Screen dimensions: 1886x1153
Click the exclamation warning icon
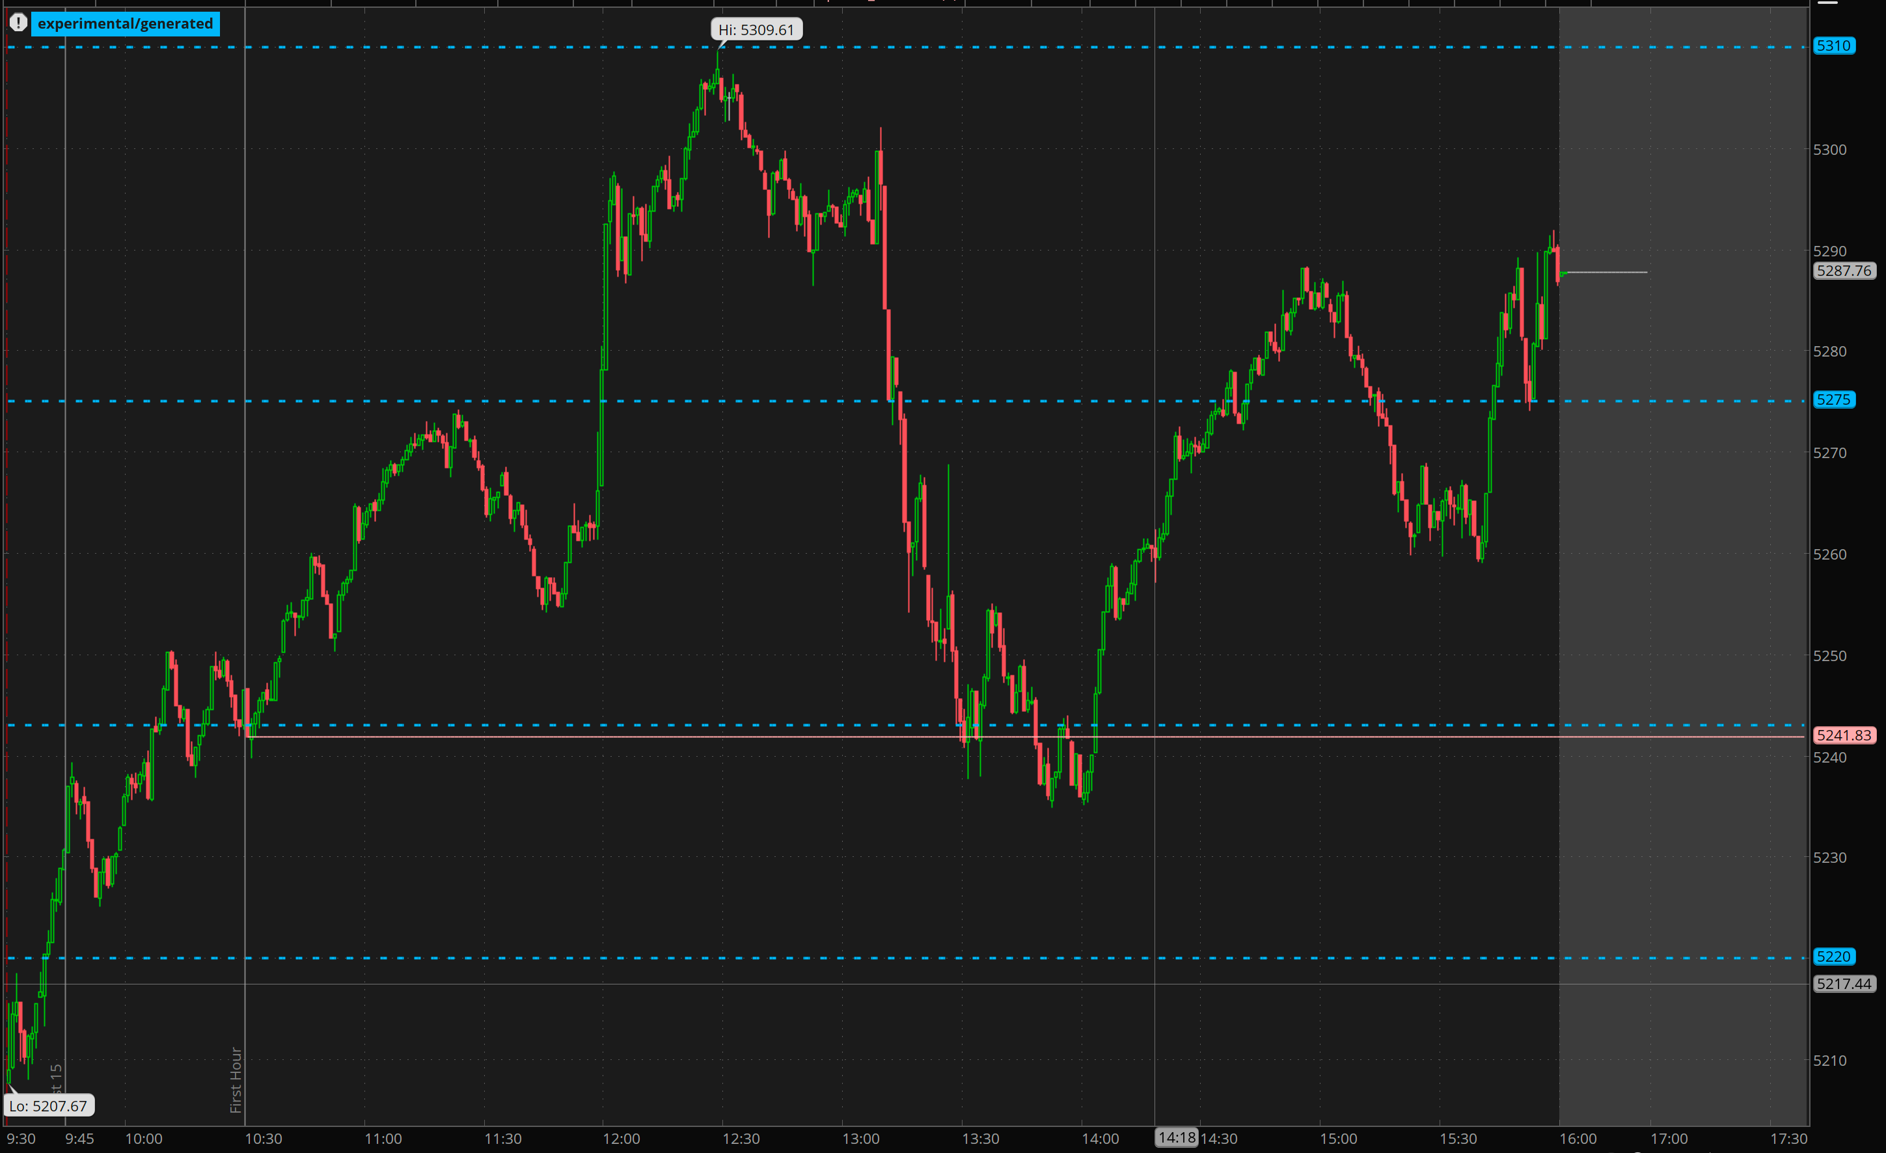tap(18, 23)
